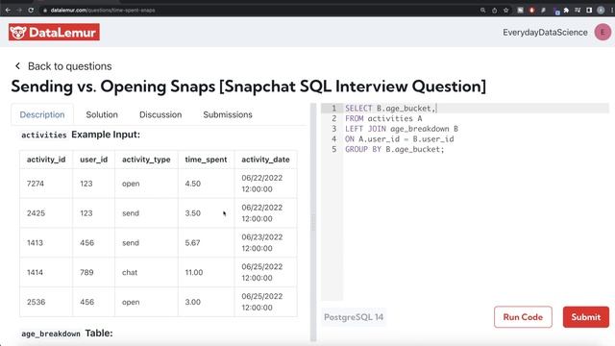Click user_id 789 cell
This screenshot has width=615, height=346.
[x=93, y=272]
